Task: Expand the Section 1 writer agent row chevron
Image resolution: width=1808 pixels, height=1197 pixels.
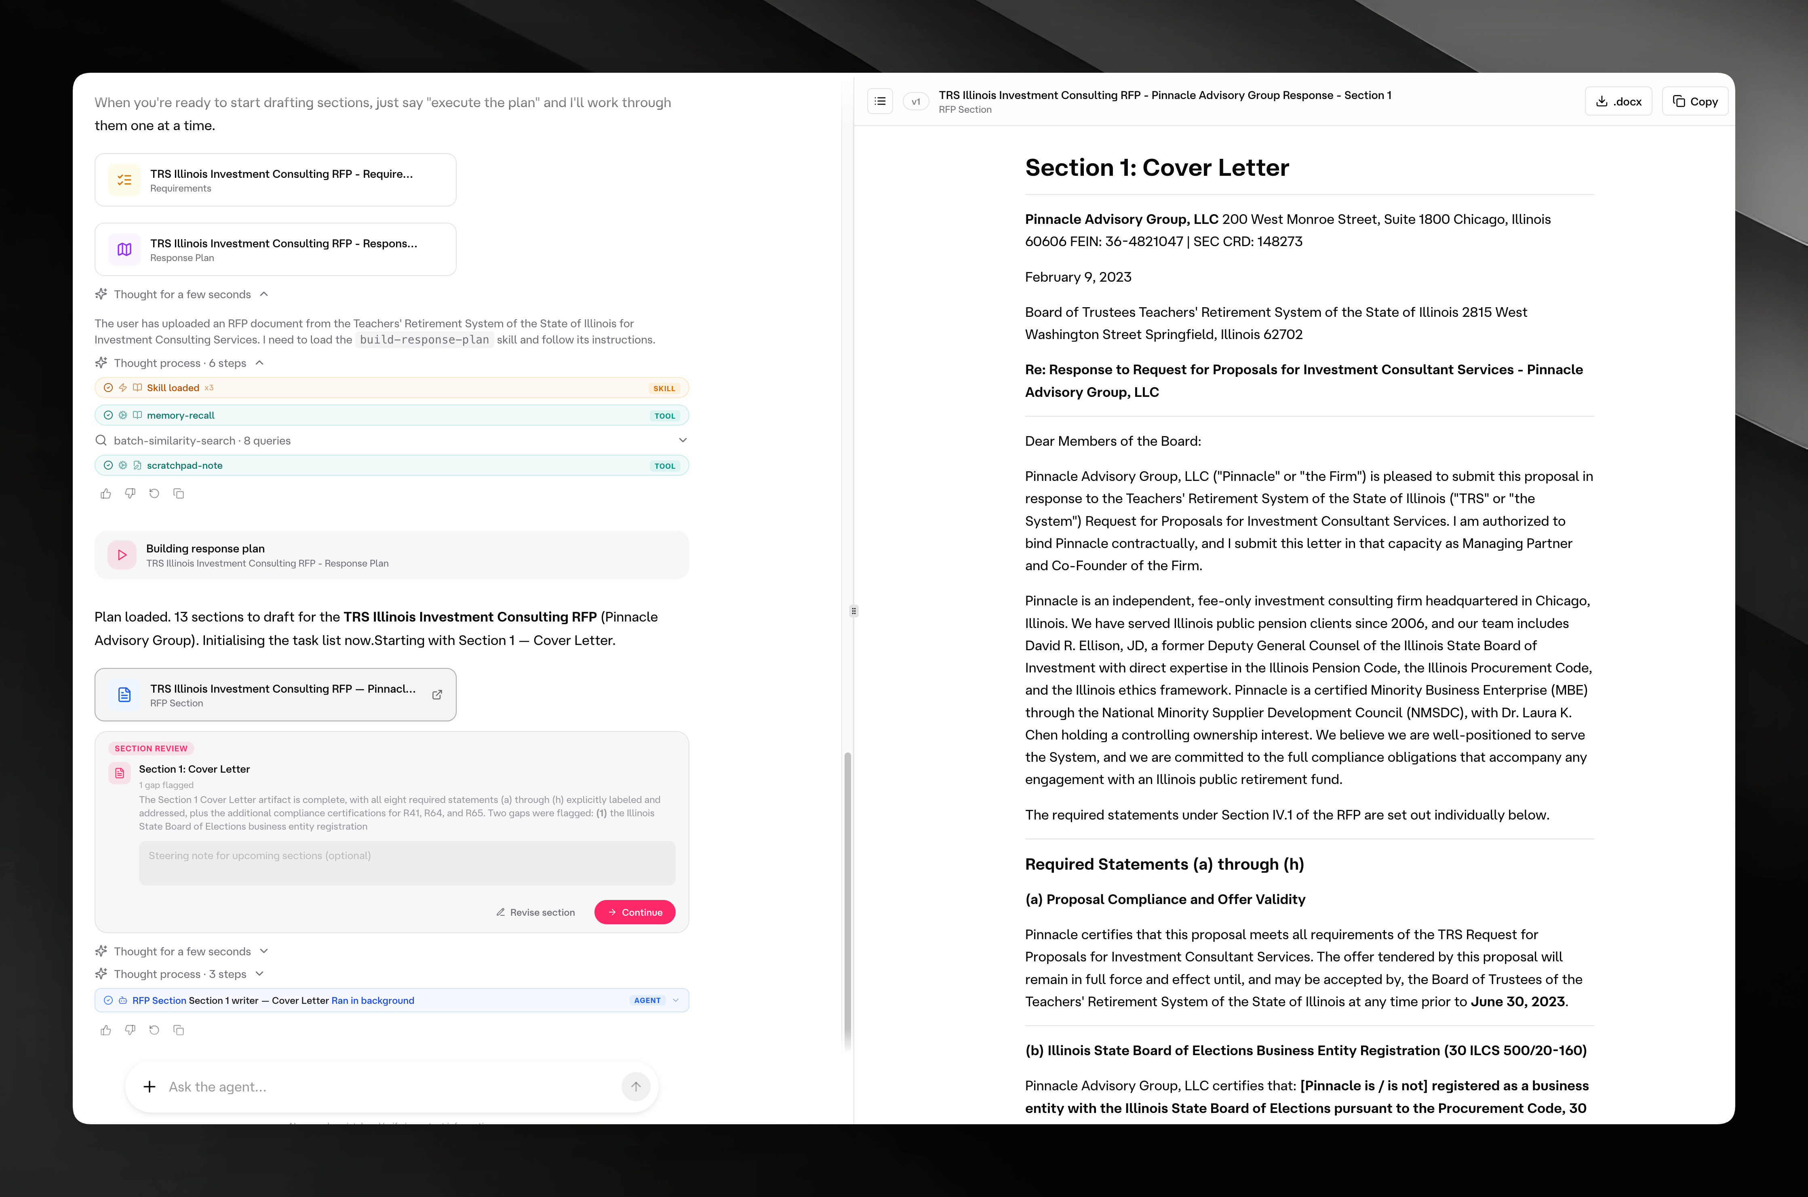Action: point(676,1001)
